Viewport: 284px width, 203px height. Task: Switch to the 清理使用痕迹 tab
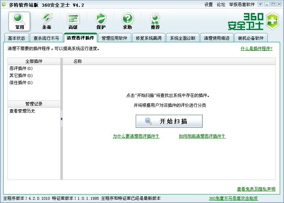(x=217, y=38)
